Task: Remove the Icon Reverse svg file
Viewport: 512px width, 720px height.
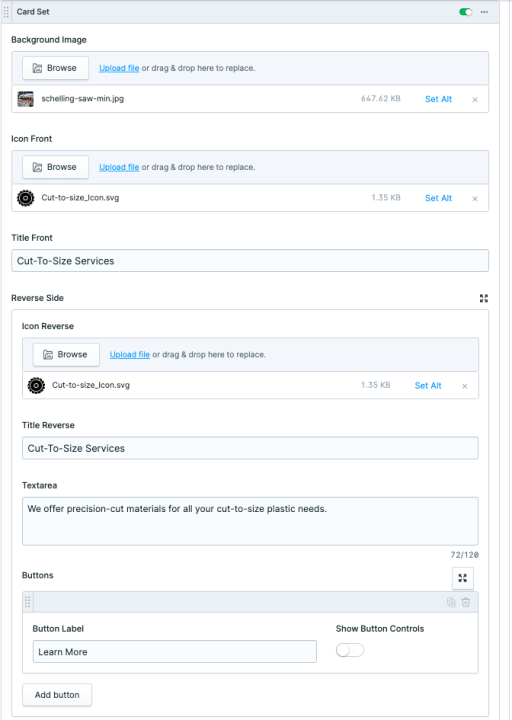Action: (464, 386)
